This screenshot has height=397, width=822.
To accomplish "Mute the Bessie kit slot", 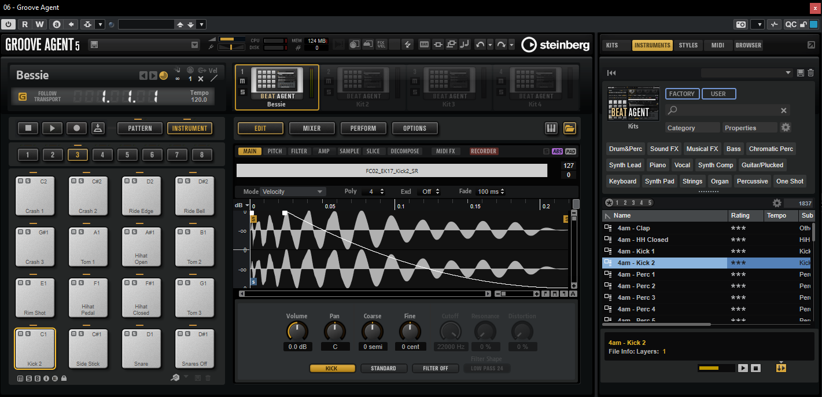I will [x=242, y=82].
